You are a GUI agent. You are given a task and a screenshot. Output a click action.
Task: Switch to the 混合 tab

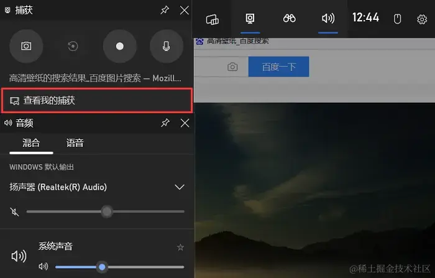(31, 143)
